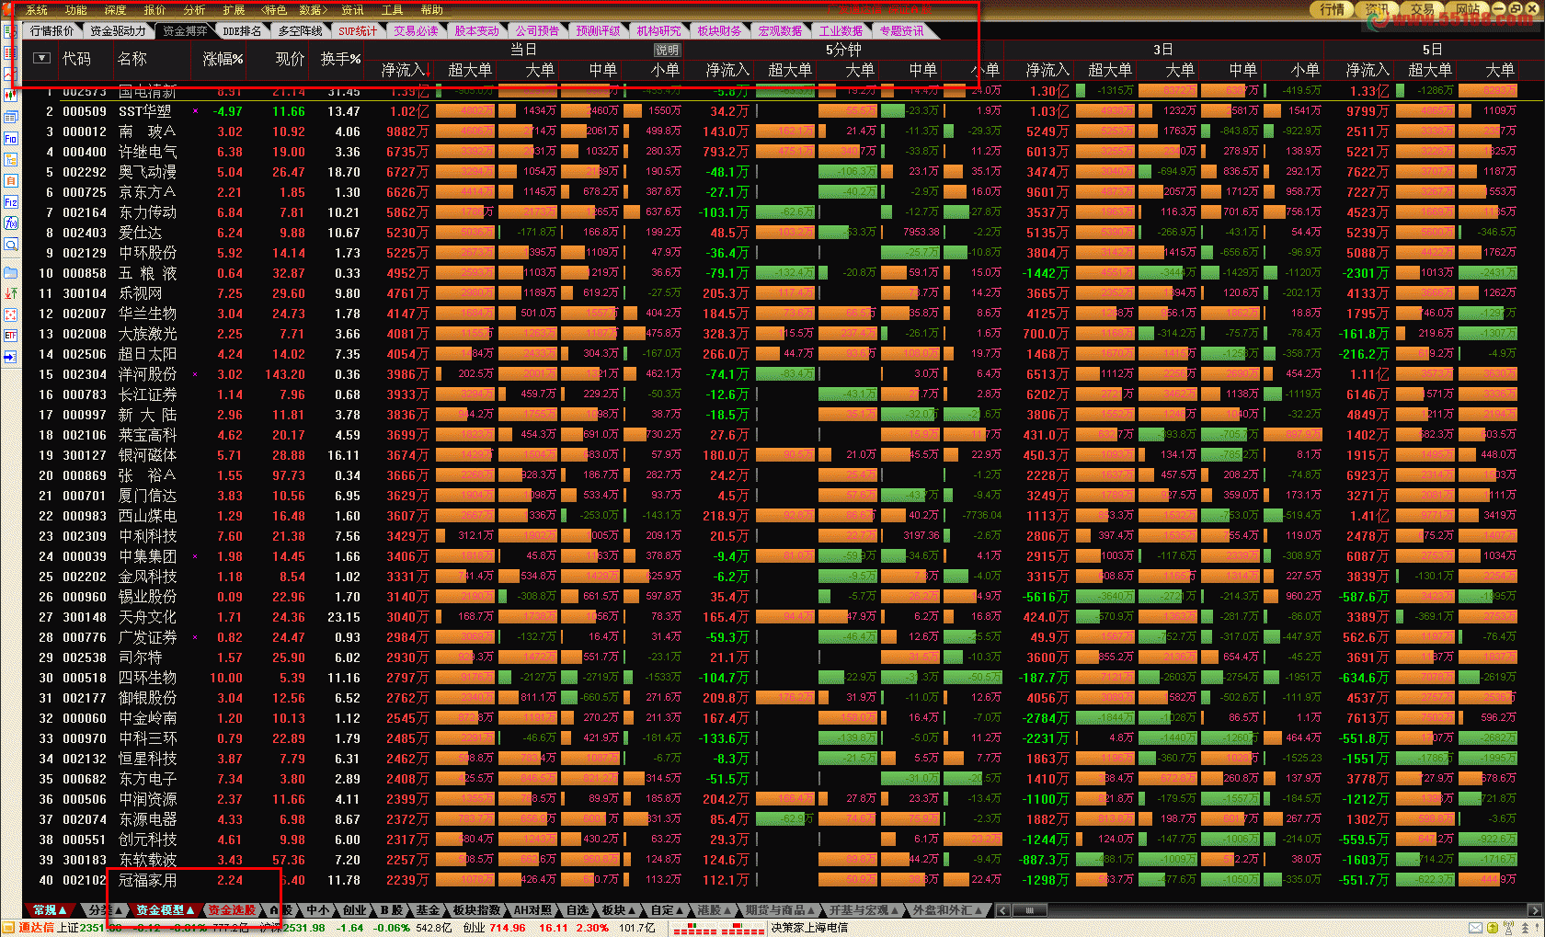Click the stock name 冠福家用
The image size is (1545, 937).
point(147,880)
